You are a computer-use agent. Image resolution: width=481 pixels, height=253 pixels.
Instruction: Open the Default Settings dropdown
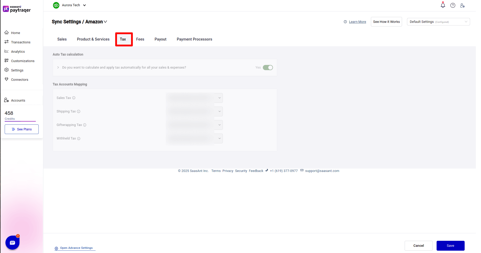click(438, 22)
